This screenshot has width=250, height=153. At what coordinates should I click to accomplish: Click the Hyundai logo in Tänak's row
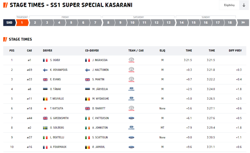pos(132,89)
